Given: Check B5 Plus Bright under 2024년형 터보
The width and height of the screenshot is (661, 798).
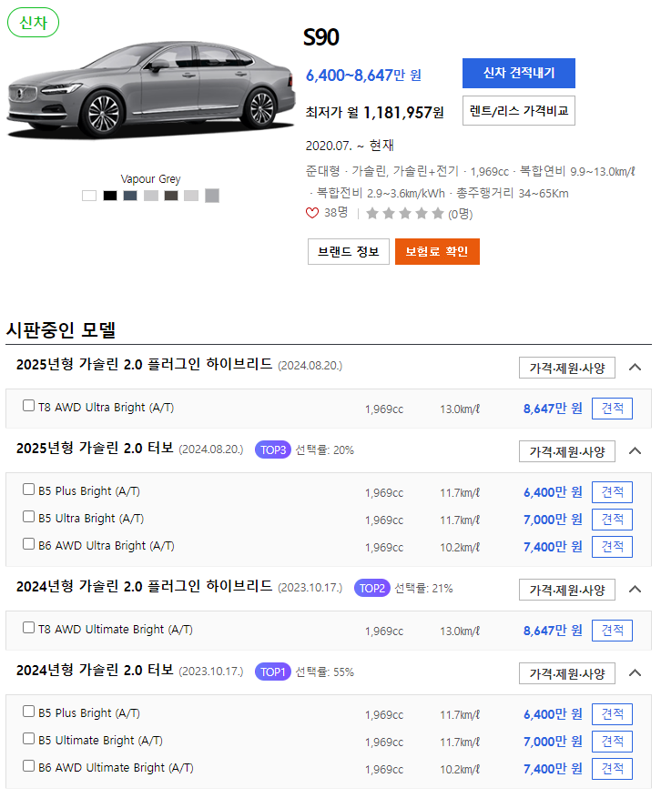Looking at the screenshot, I should [x=28, y=711].
